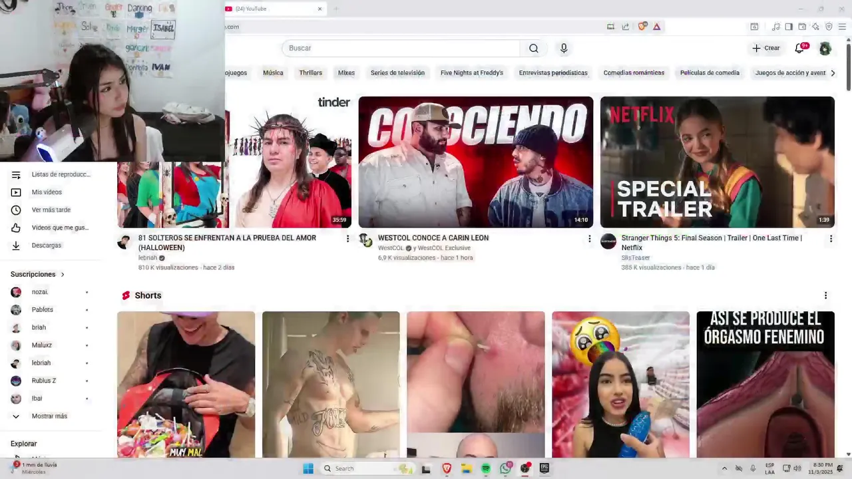852x479 pixels.
Task: Open YouTube notifications bell
Action: [800, 48]
